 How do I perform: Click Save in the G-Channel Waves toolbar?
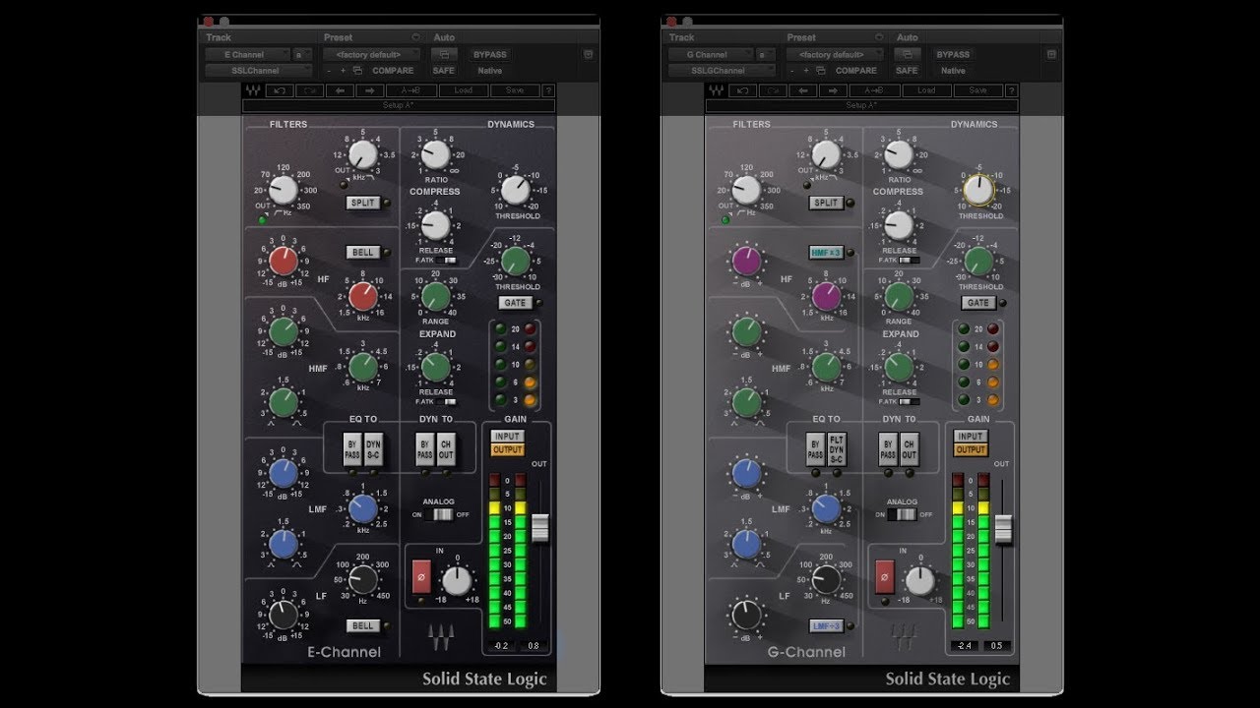(x=977, y=90)
